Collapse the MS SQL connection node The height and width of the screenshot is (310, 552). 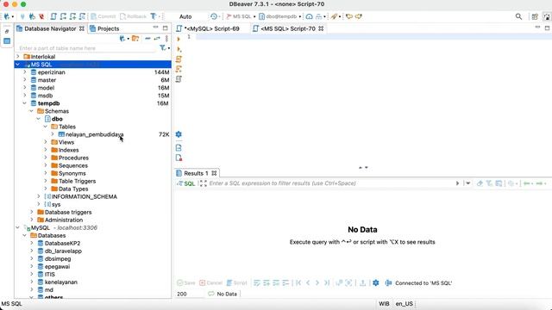(17, 65)
